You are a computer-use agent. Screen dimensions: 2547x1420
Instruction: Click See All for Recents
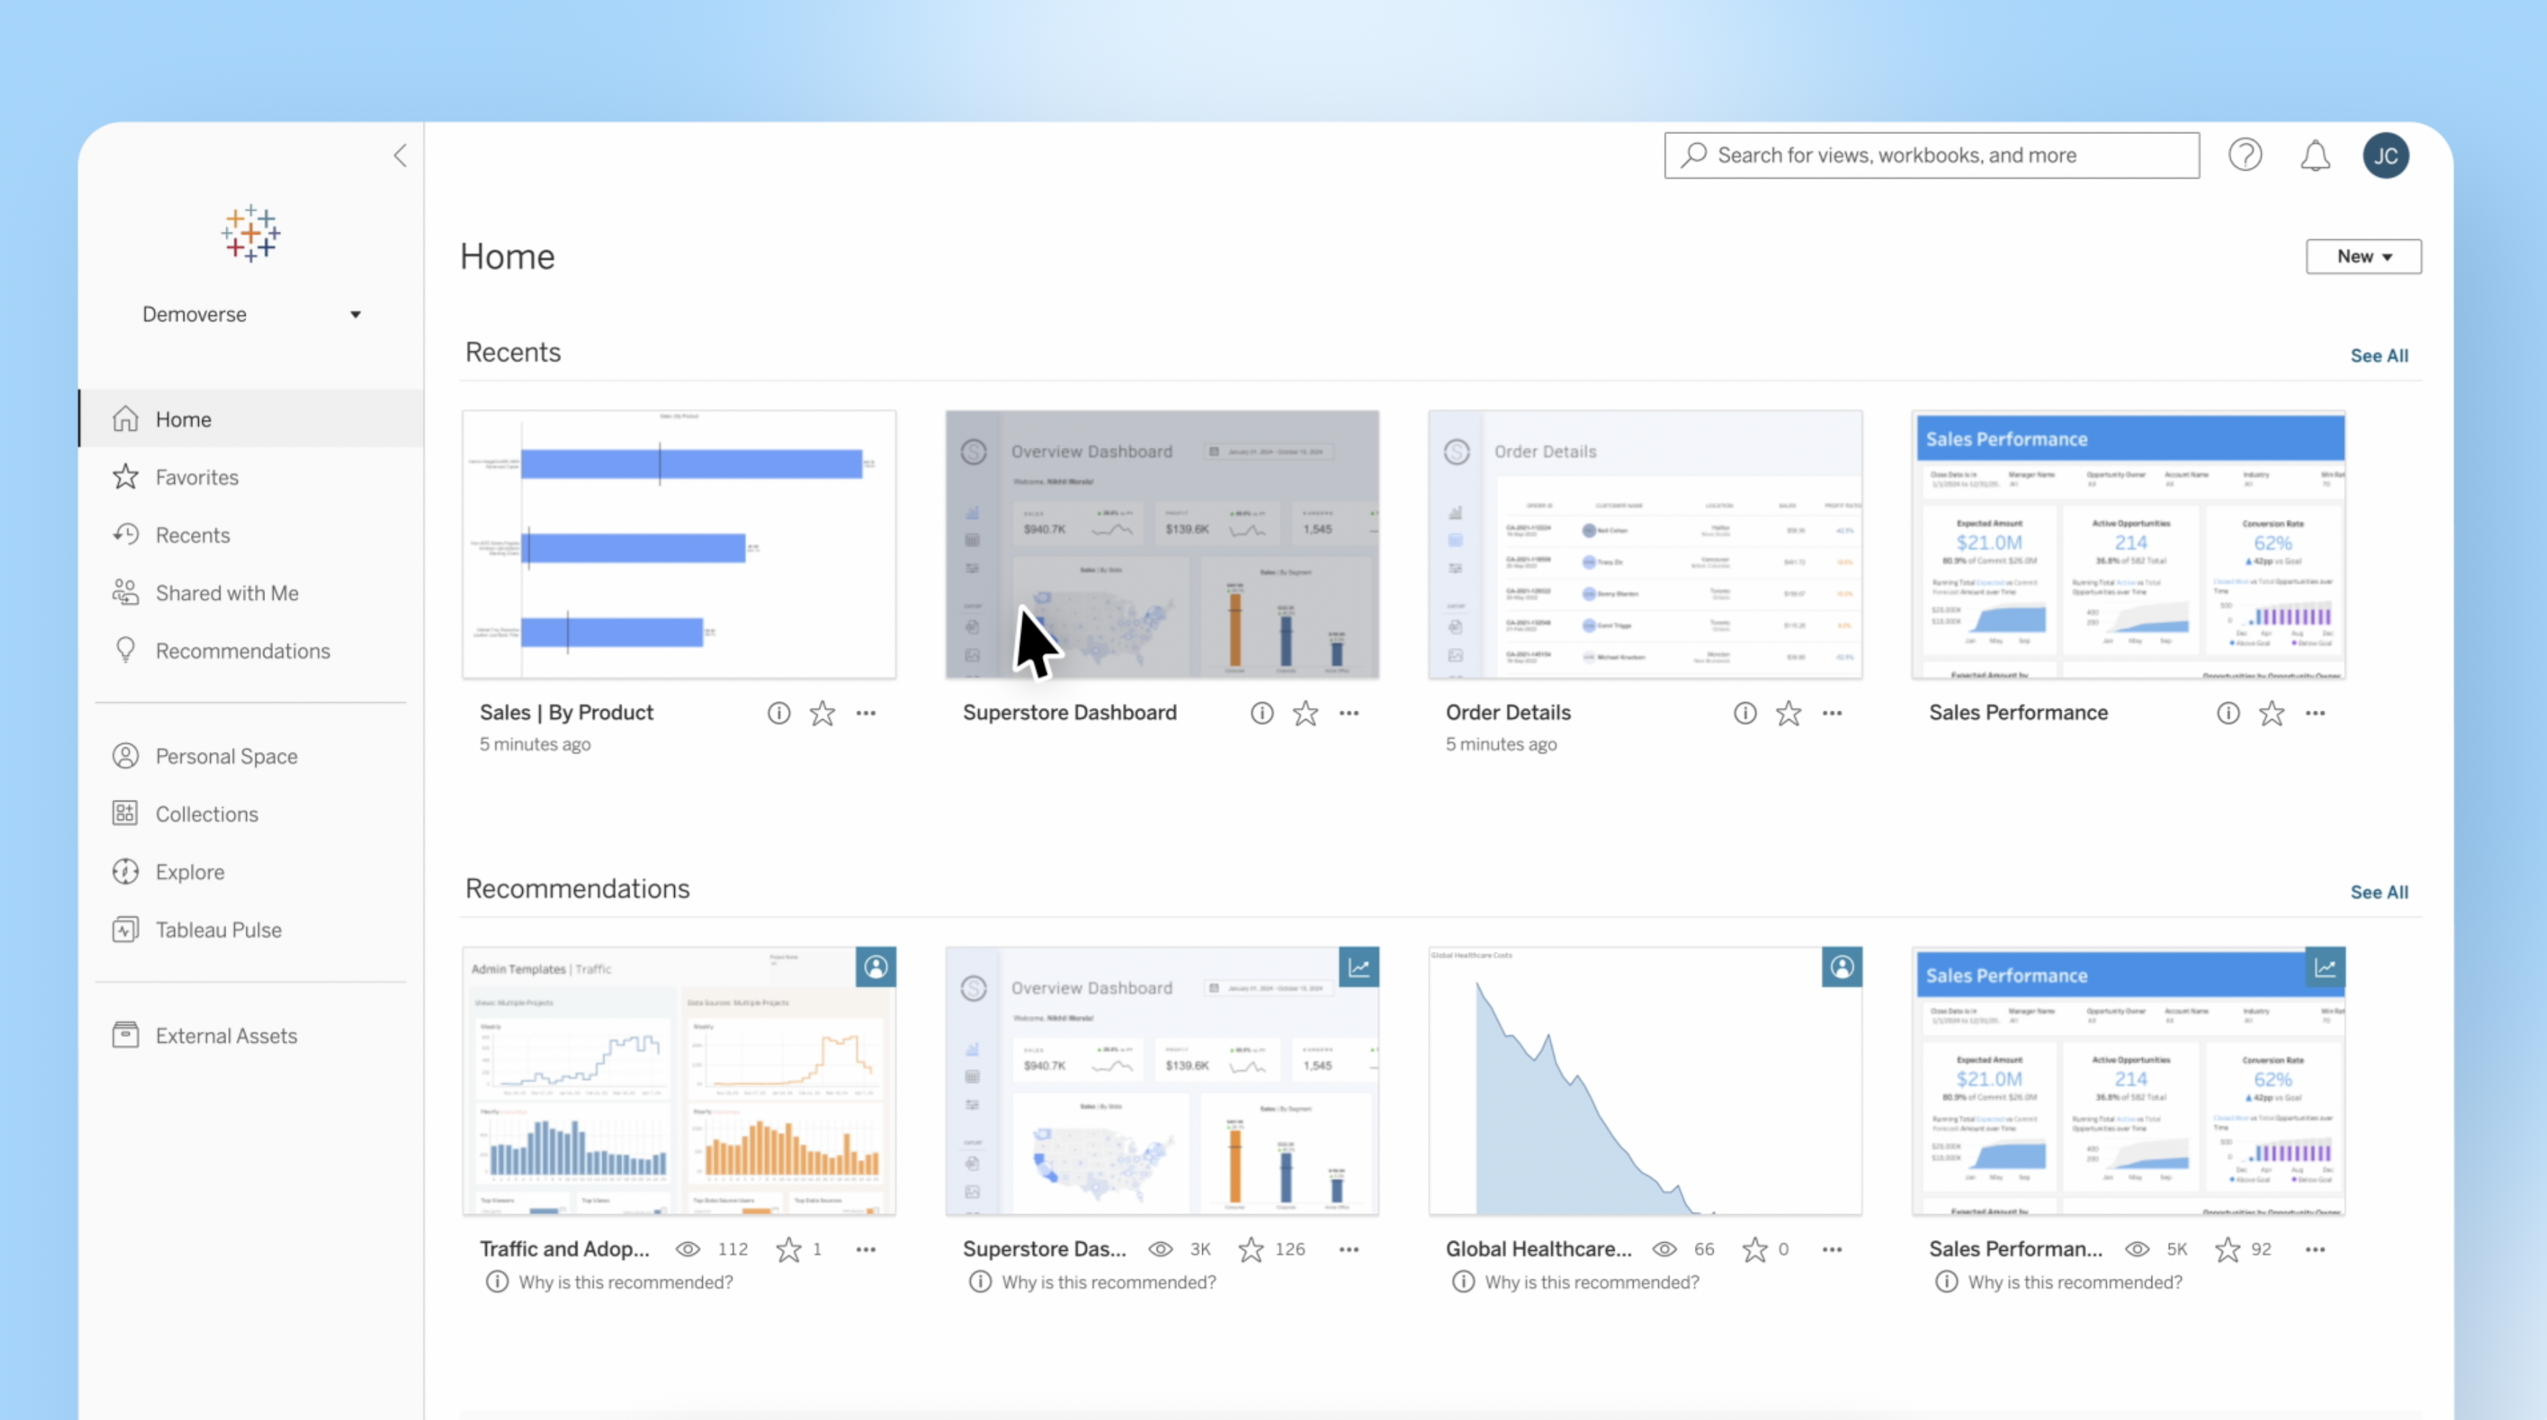point(2378,356)
